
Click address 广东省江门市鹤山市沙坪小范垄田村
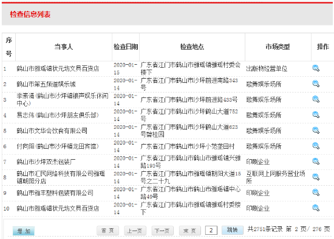click(188, 146)
